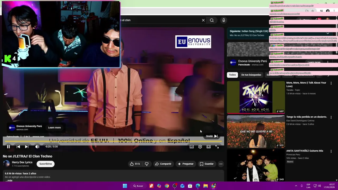Screen dimensions: 338x190
Task: Pause the video with the pause button
Action: pos(8,147)
